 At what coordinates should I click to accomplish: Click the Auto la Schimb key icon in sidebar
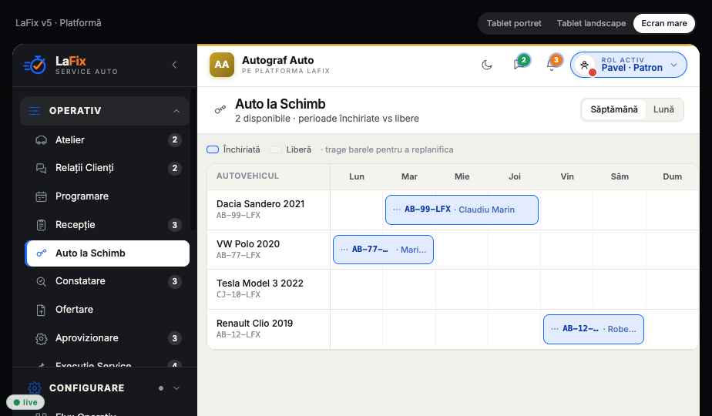click(x=42, y=253)
